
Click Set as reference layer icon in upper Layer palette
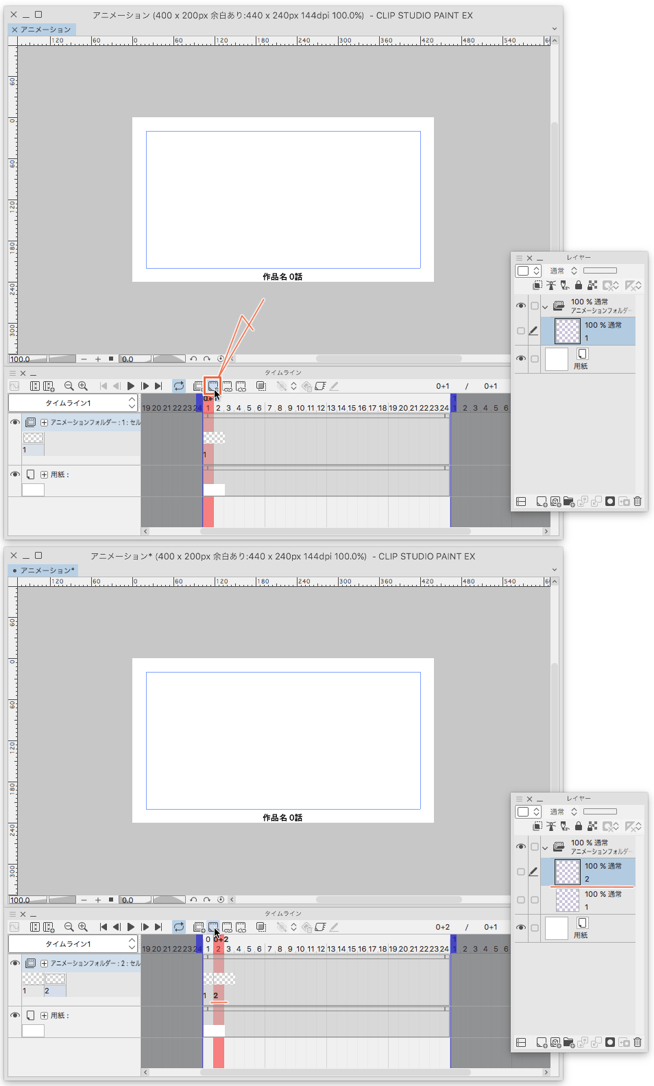[551, 285]
